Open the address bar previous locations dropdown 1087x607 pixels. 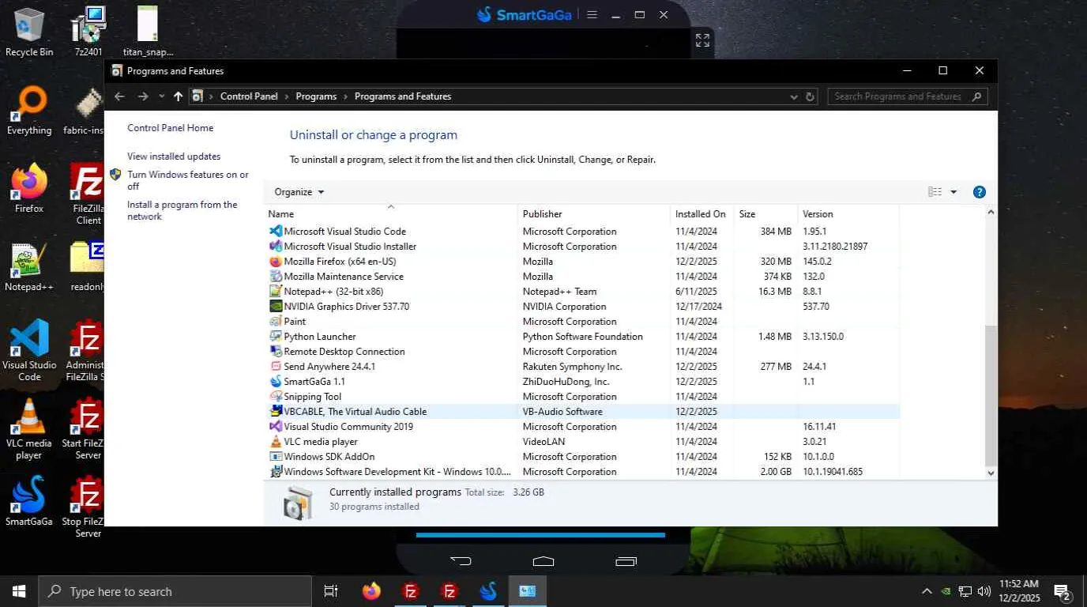794,96
